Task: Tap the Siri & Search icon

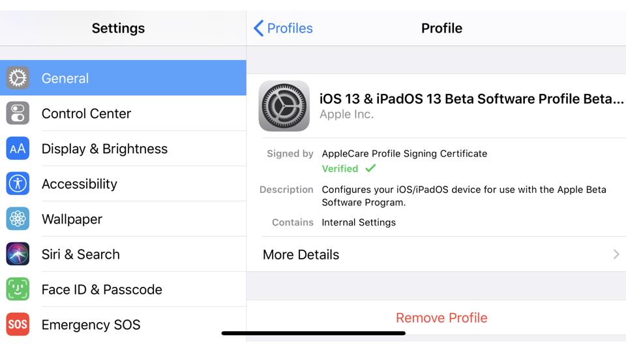Action: point(18,254)
